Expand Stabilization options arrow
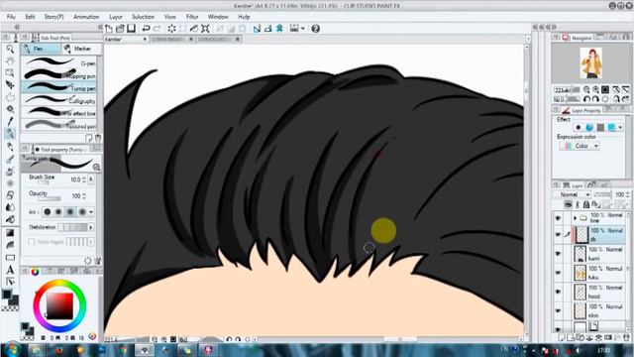Screen dimensions: 634x357 click(91, 227)
